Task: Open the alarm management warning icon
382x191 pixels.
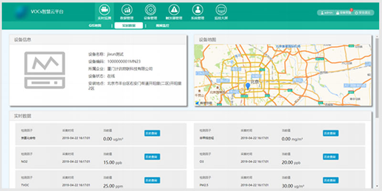Action: pos(174,11)
